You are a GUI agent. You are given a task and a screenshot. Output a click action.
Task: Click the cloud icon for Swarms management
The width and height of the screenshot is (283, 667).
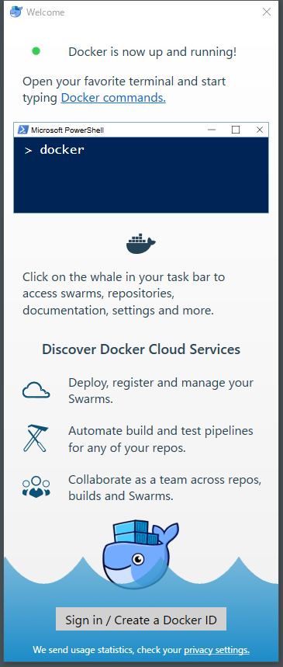click(36, 390)
